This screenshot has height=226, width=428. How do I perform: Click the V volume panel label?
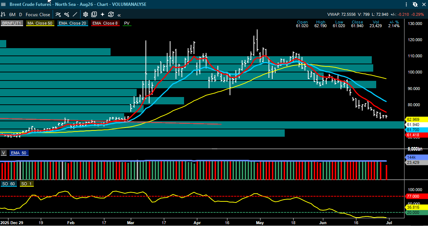[4, 153]
